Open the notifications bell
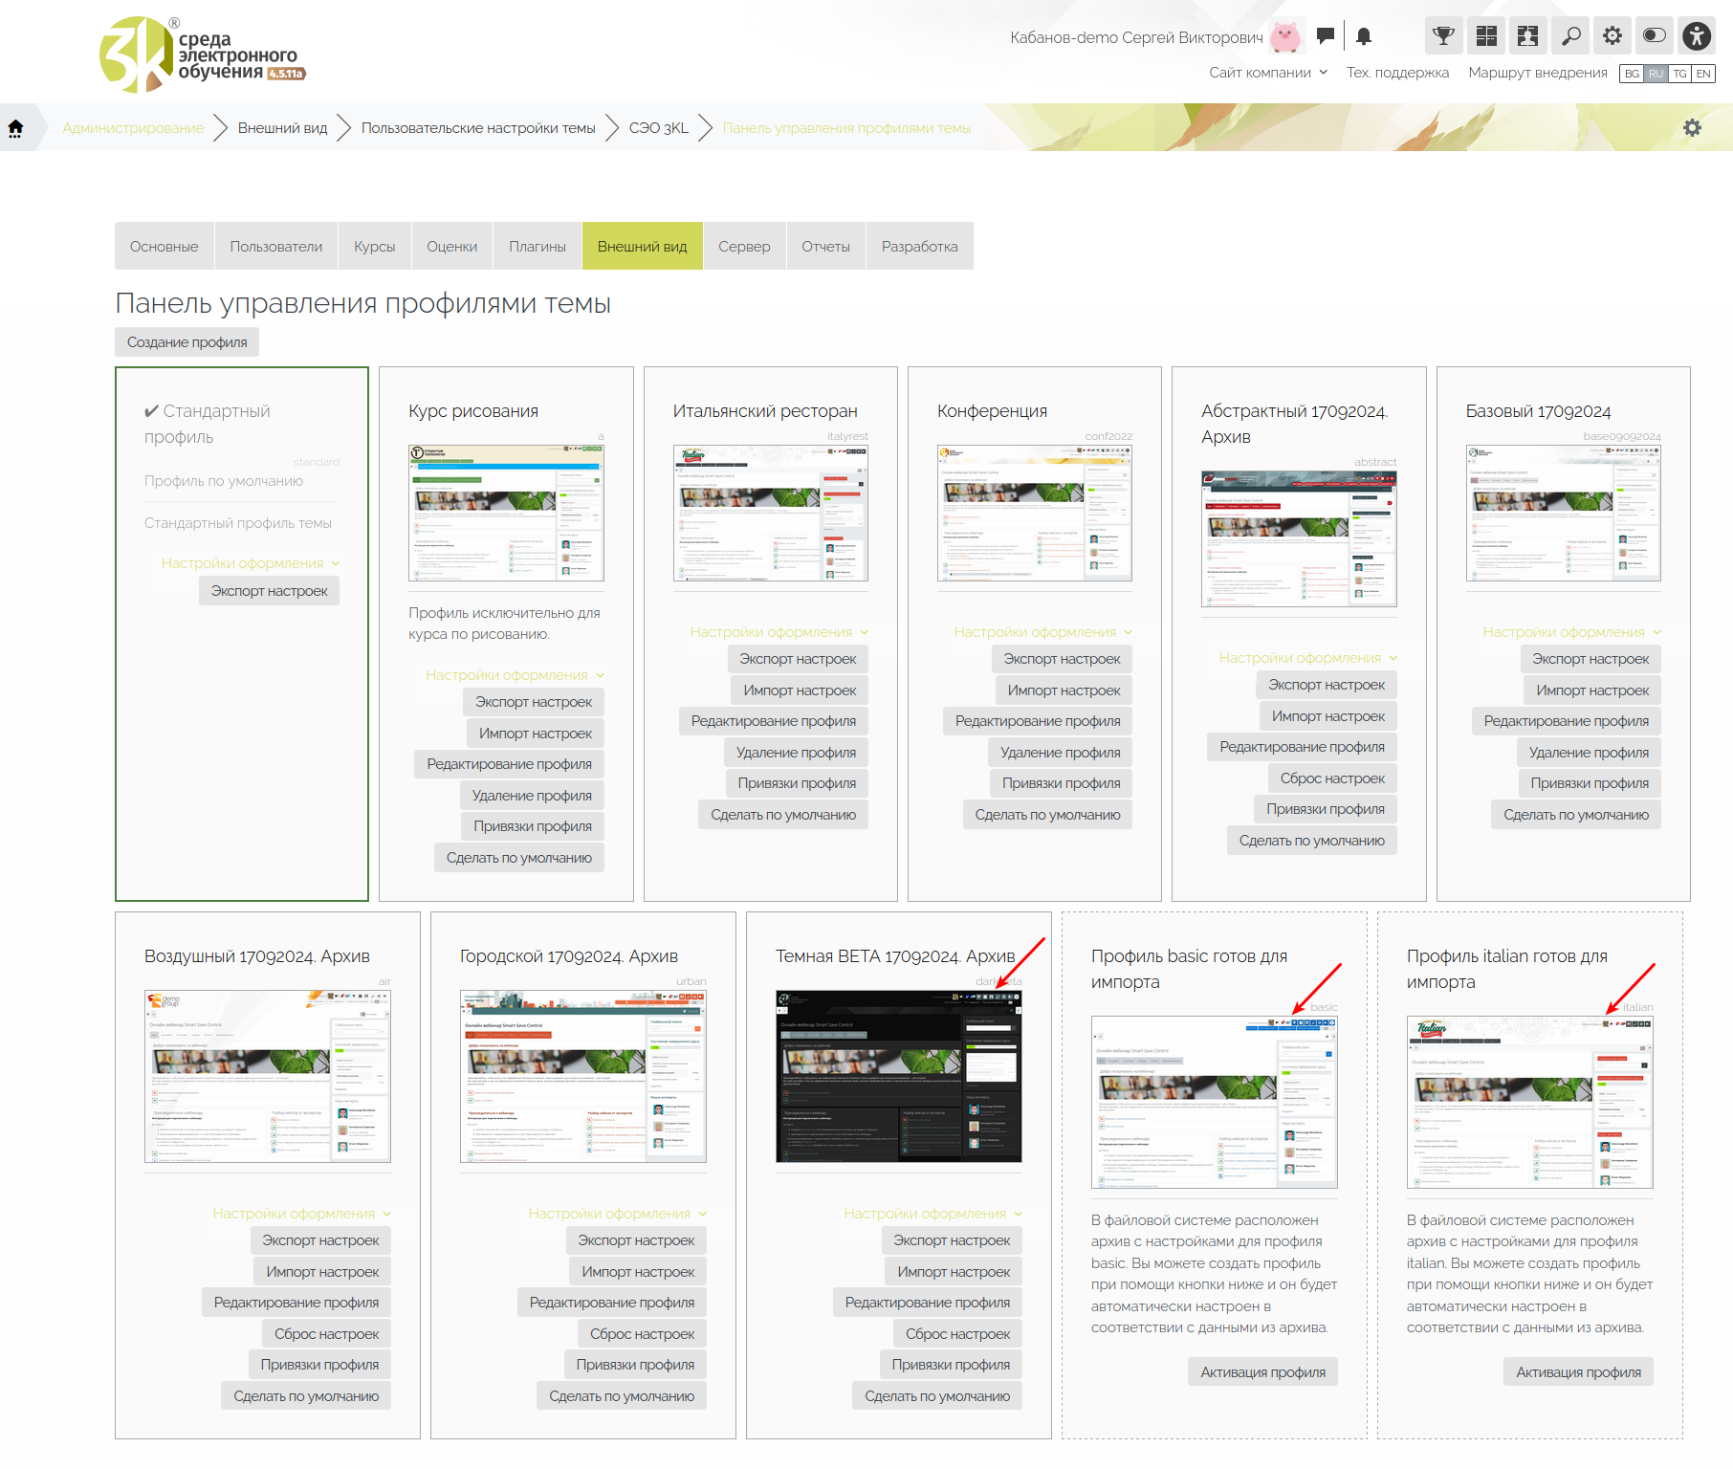1733x1469 pixels. (x=1364, y=36)
